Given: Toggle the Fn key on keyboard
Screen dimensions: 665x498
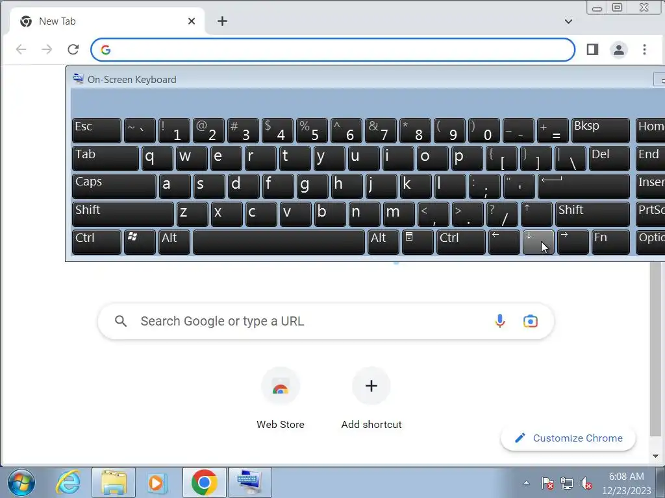Looking at the screenshot, I should coord(610,243).
